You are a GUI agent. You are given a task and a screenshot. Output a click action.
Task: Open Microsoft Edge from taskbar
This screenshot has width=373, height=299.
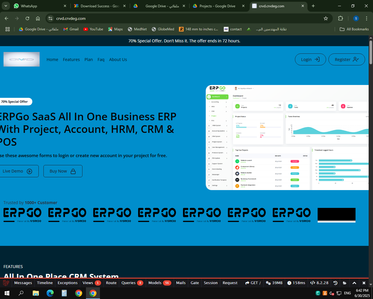pos(50,293)
